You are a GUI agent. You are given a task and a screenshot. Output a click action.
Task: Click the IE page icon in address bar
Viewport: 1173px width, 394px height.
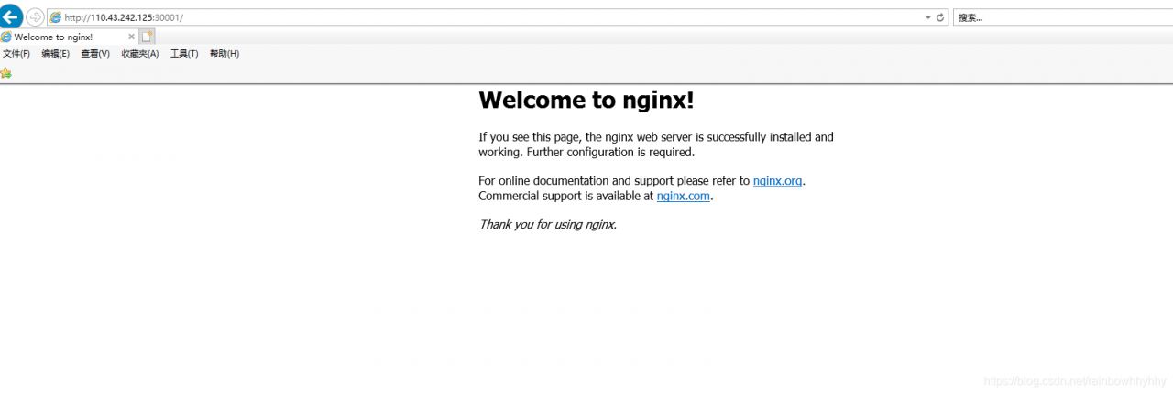pyautogui.click(x=56, y=17)
